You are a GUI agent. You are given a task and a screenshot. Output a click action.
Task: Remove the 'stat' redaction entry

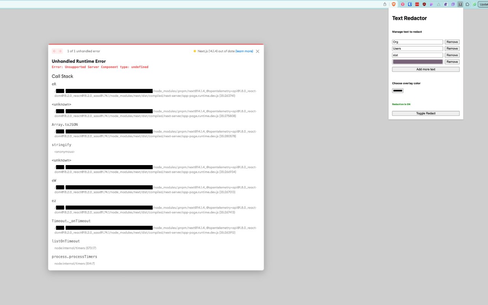[452, 55]
